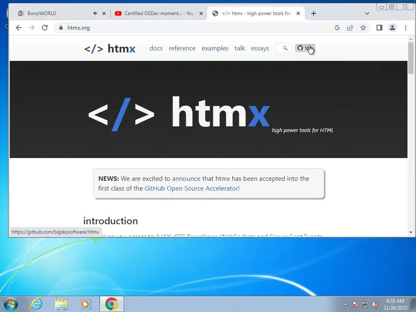The image size is (416, 312).
Task: Minimize the Chrome window
Action: (381, 7)
